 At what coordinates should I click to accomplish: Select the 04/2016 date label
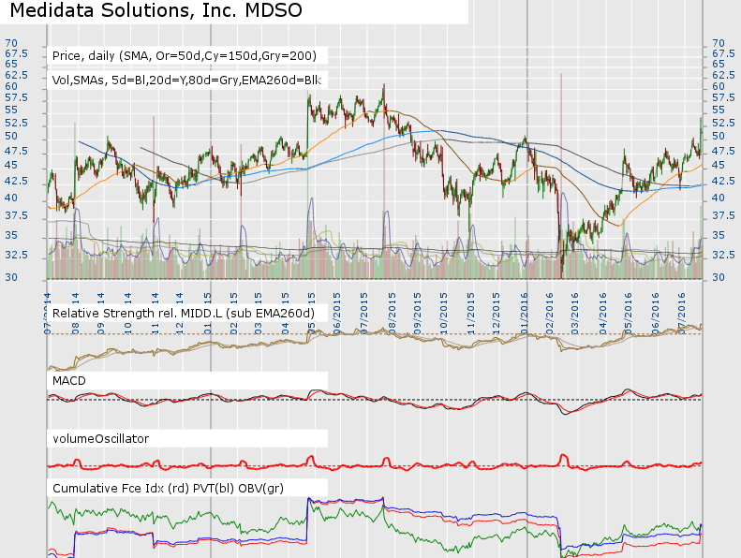[602, 315]
